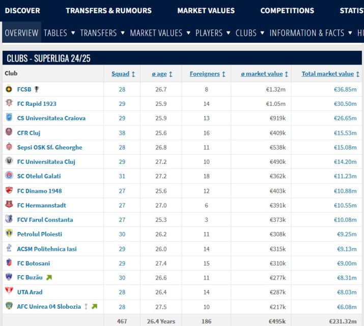Click the sort arrow icon next to Total market value
364x326 pixels.
pyautogui.click(x=358, y=74)
